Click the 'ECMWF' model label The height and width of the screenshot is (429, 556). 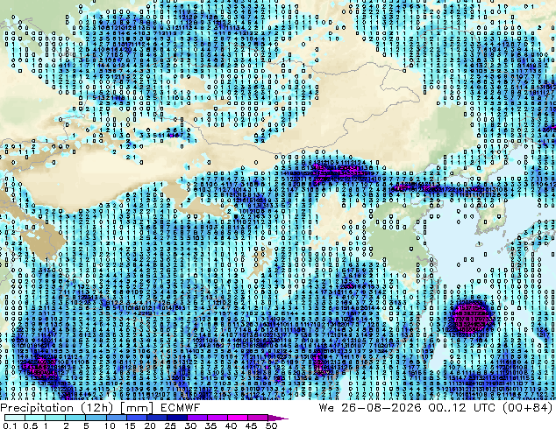point(180,408)
